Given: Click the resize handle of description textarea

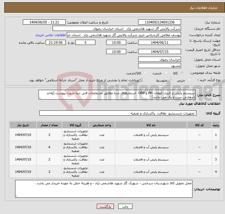Looking at the screenshot, I should coord(40,98).
